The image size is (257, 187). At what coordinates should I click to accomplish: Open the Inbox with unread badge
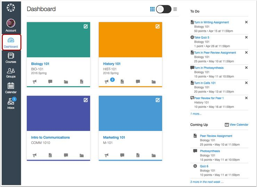point(11,103)
